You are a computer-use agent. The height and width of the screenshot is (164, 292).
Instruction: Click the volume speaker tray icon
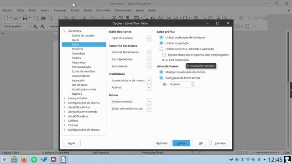pos(253,159)
